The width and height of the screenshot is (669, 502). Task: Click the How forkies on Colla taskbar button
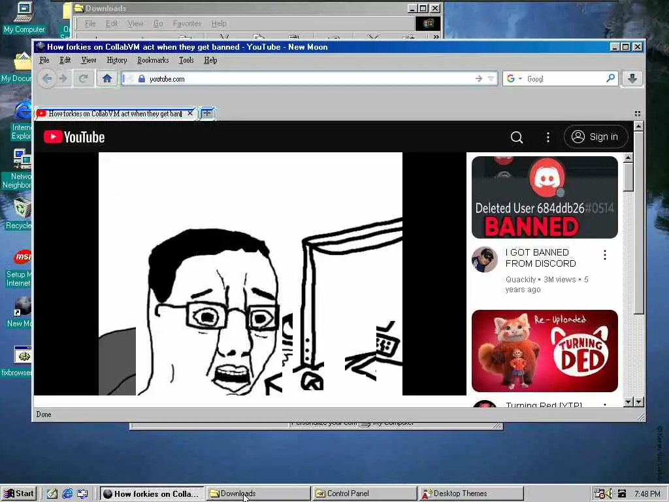(x=152, y=494)
